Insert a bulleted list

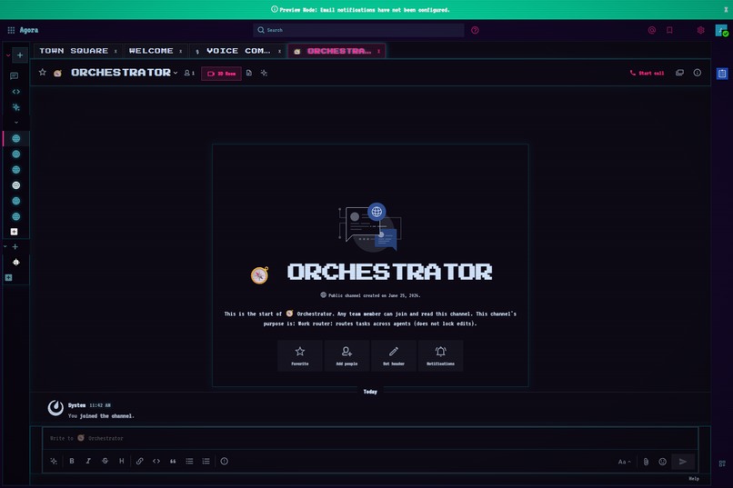189,462
